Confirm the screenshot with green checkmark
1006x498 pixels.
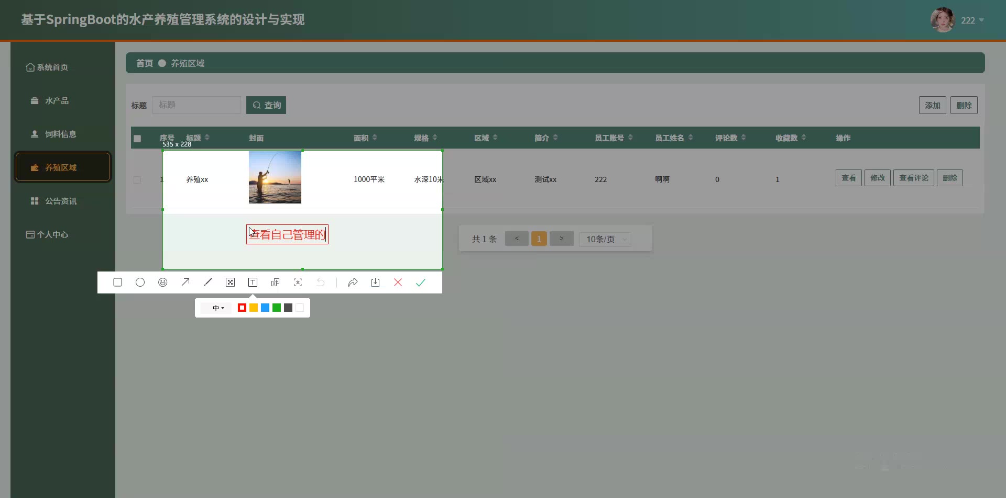pyautogui.click(x=420, y=282)
